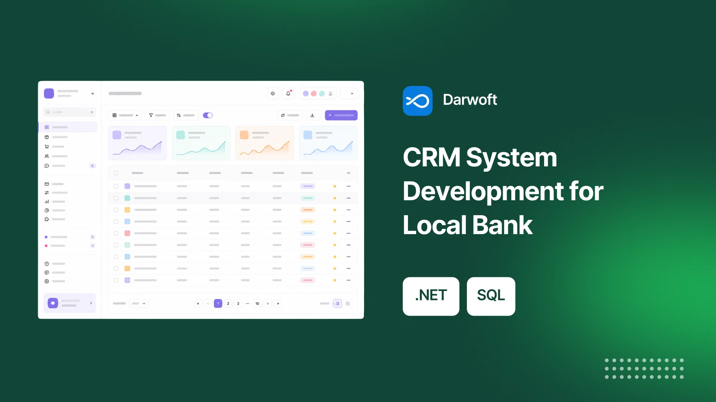Open the feedback message icon above settings
Viewport: 716px width, 402px height.
tap(47, 272)
